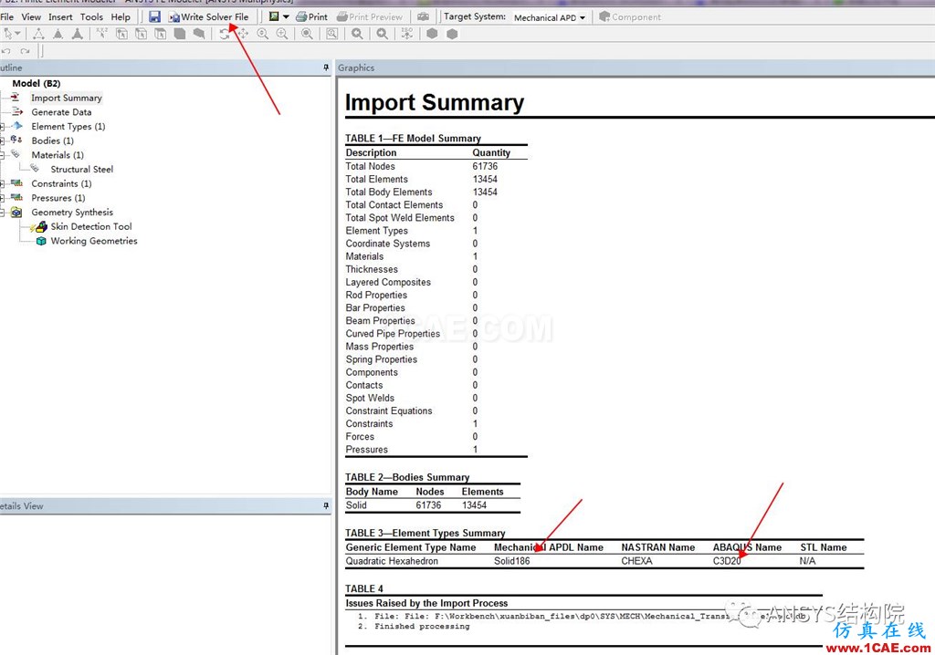Click the Undo arrow icon

[x=6, y=51]
